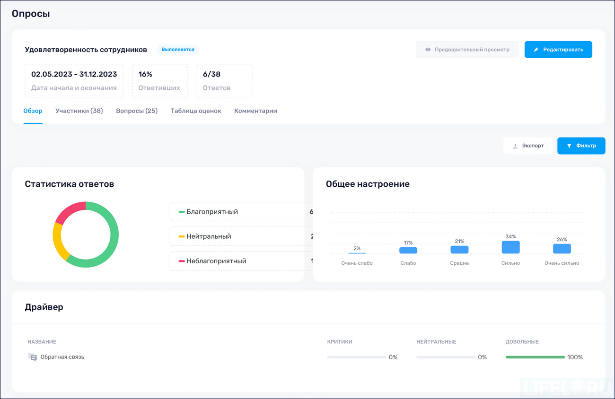Click the funnel icon on the Фильтр button
The width and height of the screenshot is (615, 399).
point(569,146)
